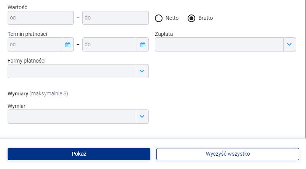This screenshot has height=169, width=306.
Task: Open calendar for Termin płatności end date
Action: point(143,45)
